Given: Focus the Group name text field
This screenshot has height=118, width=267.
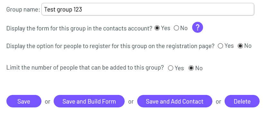Looking at the screenshot, I should (x=148, y=9).
